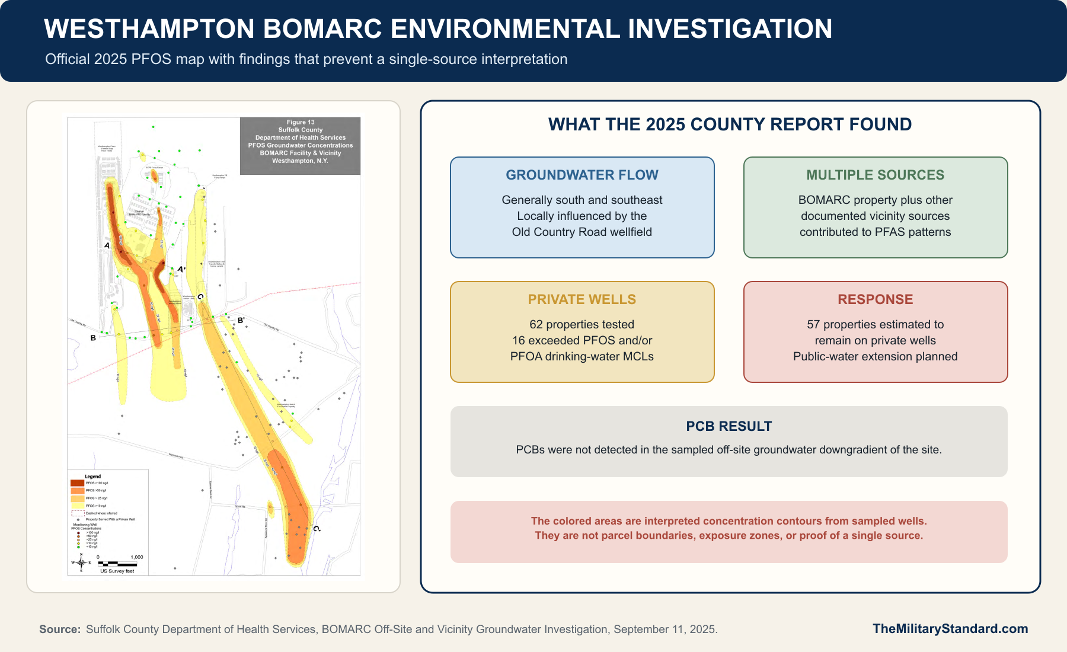Screen dimensions: 1067x652
Task: Open the PFOS groundwater map image
Action: pos(214,346)
